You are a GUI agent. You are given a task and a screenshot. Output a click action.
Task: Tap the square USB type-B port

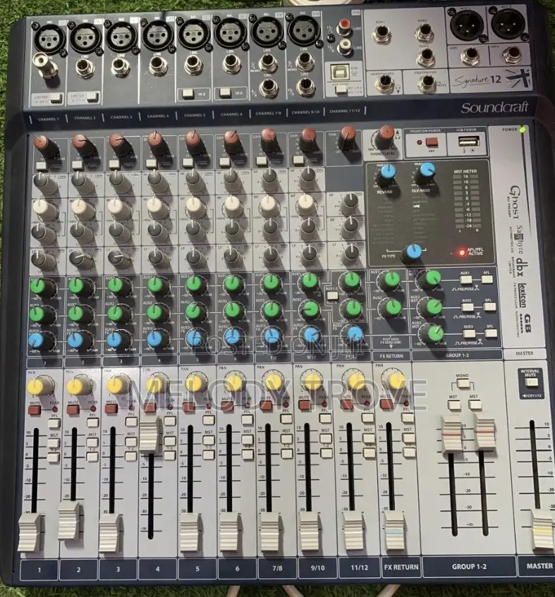point(340,73)
